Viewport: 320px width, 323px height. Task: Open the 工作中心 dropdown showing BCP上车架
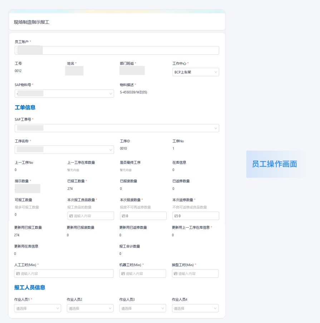[196, 72]
